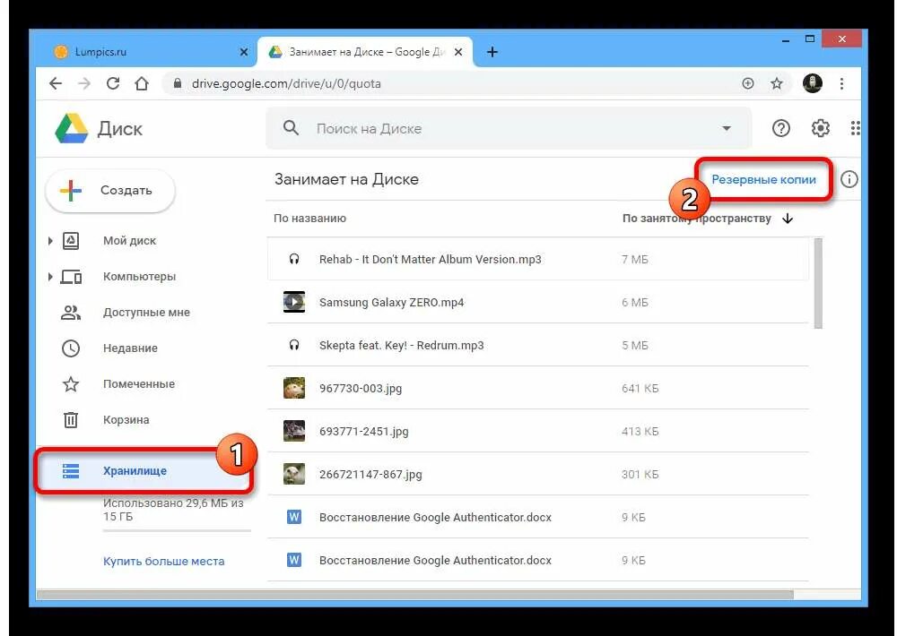Close the Google Диск tab
The height and width of the screenshot is (636, 897).
coord(458,52)
